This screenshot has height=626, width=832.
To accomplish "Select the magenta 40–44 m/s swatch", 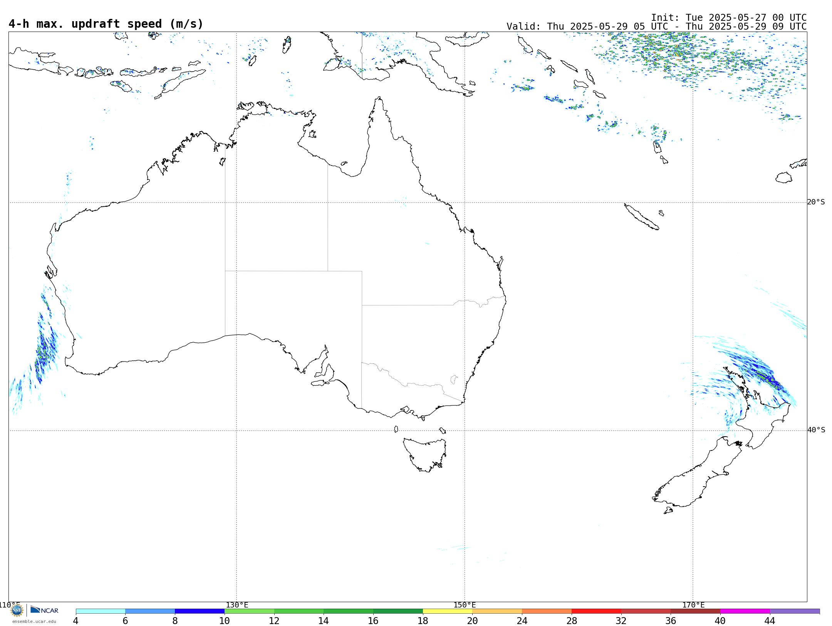I will point(745,611).
